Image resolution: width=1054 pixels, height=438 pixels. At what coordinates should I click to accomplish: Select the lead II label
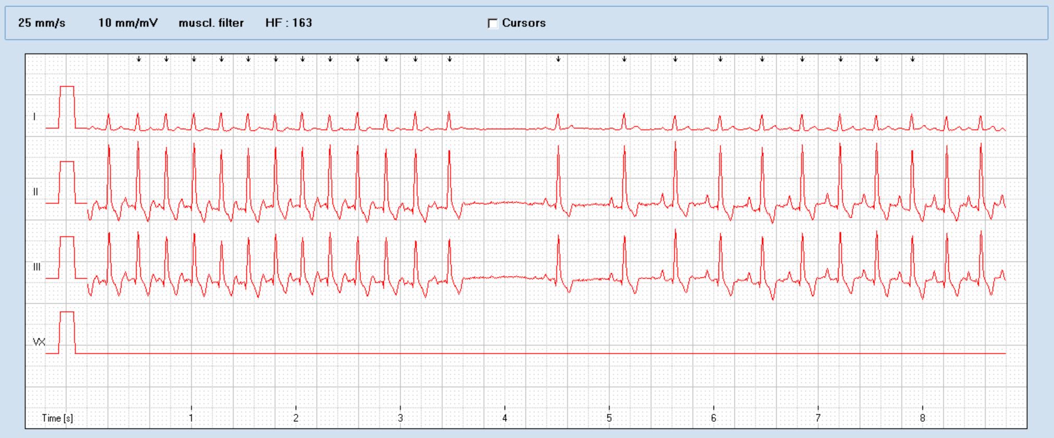[36, 192]
